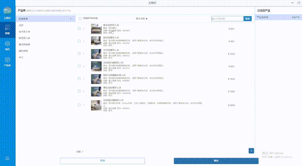Collapse the 卧室家具 group under selected products
This screenshot has width=302, height=166.
coord(258,17)
